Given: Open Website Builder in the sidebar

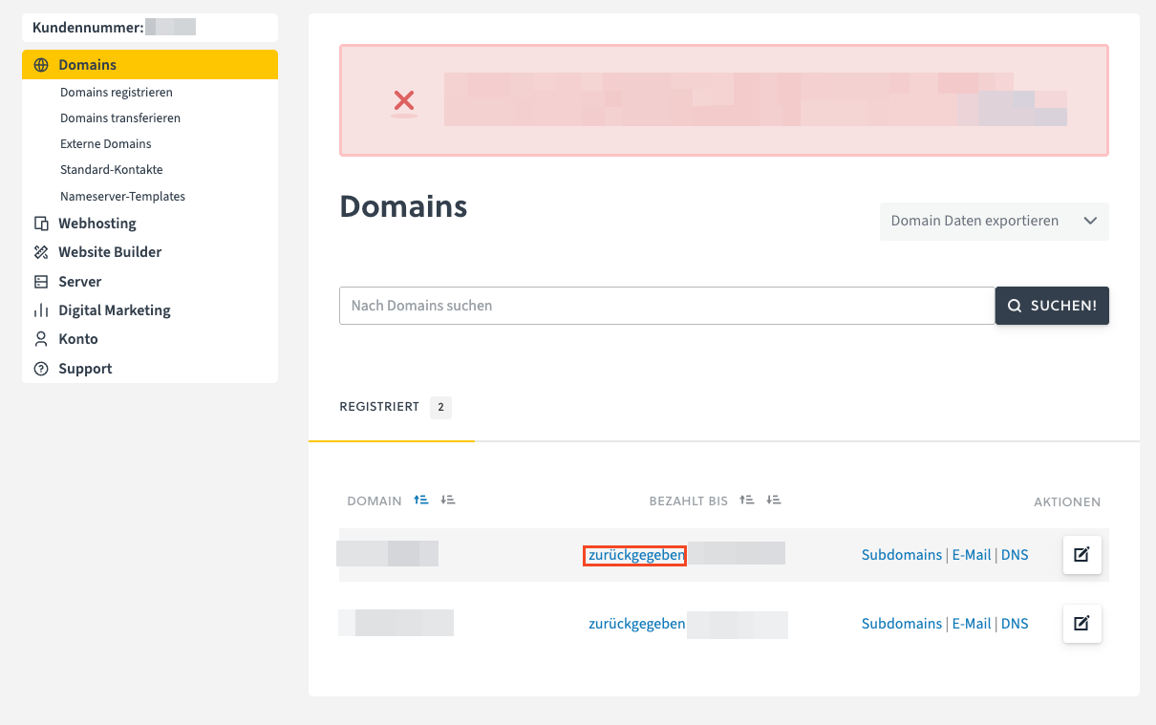Looking at the screenshot, I should 110,252.
